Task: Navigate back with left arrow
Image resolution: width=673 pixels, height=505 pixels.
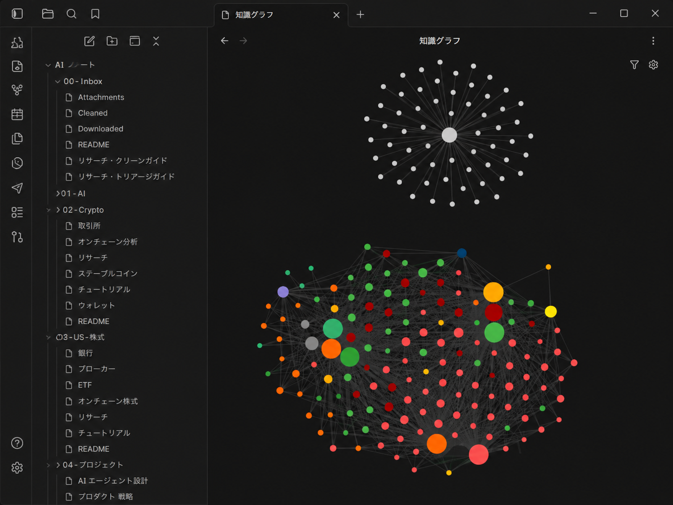Action: (224, 40)
